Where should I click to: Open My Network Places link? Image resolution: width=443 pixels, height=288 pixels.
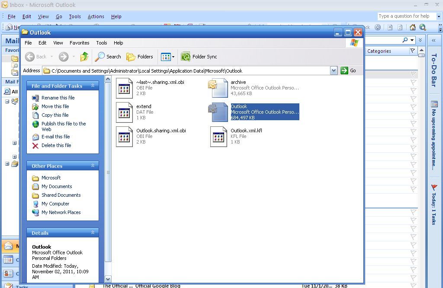click(61, 213)
